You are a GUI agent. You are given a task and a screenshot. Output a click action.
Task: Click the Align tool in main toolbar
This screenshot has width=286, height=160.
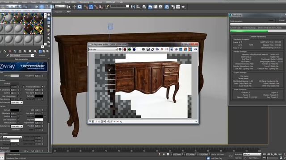pos(138,7)
